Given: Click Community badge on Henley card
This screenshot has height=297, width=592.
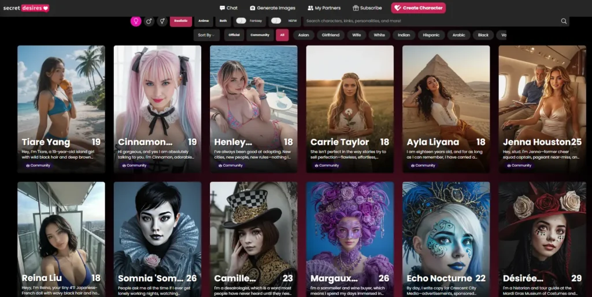Looking at the screenshot, I should tap(230, 166).
